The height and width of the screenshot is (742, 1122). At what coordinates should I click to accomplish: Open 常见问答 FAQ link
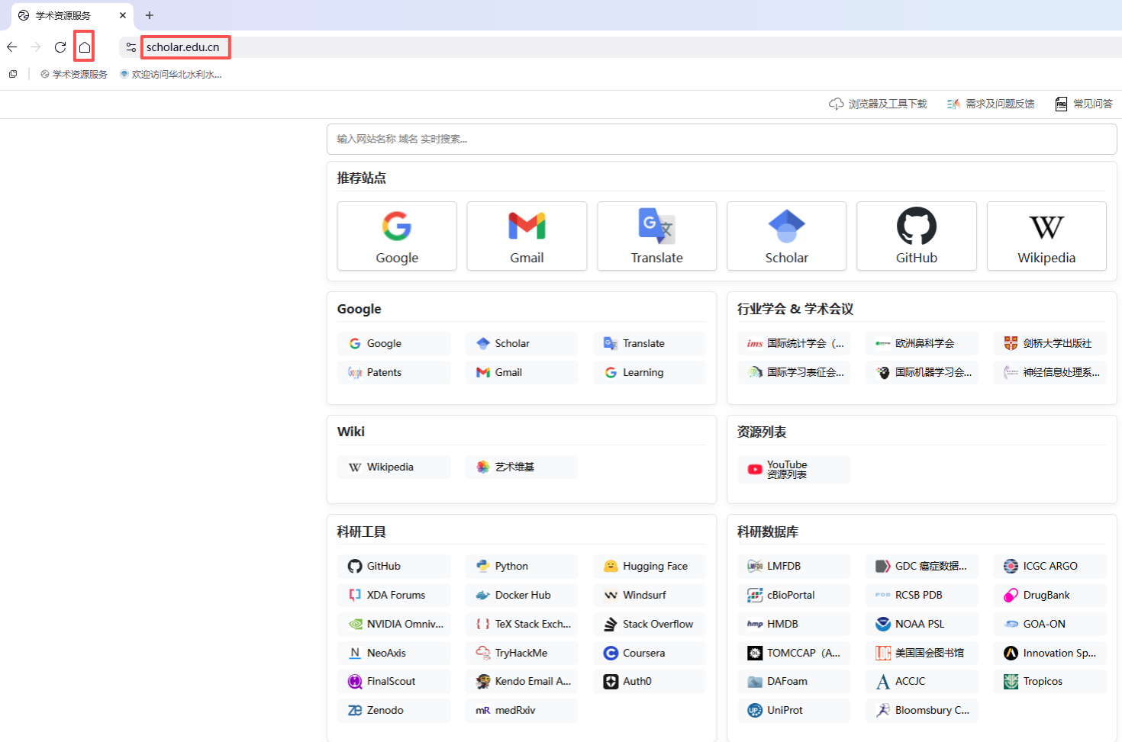click(x=1084, y=104)
